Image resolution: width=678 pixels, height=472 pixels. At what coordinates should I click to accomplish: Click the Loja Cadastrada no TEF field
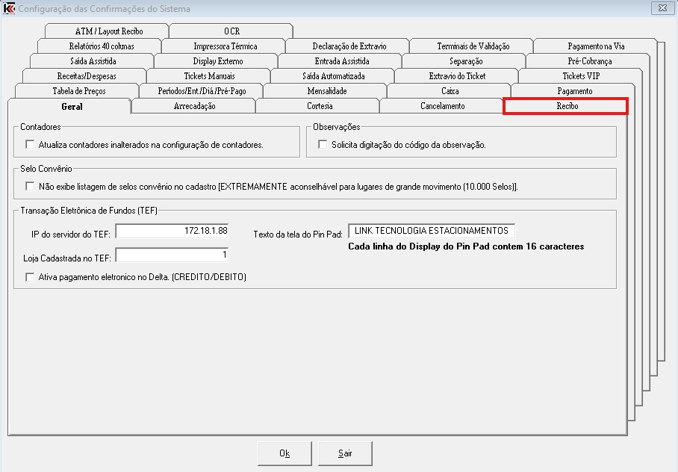point(173,256)
